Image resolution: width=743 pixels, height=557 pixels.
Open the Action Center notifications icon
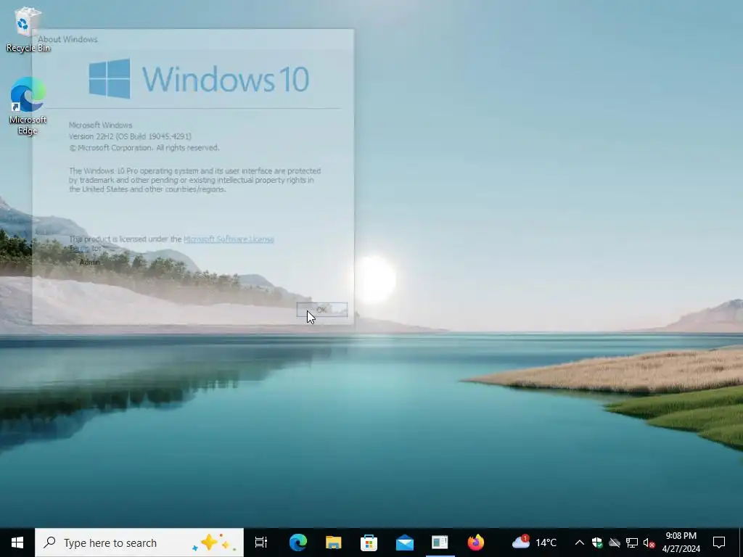(x=719, y=542)
